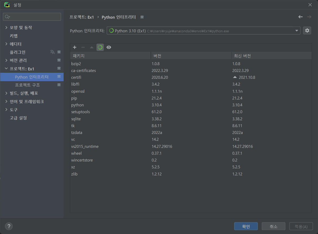The image size is (318, 234).
Task: Expand the 언어 및 프레임워크 section
Action: click(6, 101)
